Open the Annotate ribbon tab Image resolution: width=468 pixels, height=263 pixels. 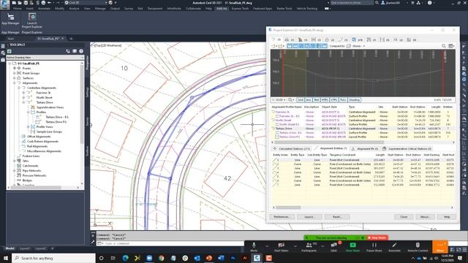pyautogui.click(x=44, y=9)
